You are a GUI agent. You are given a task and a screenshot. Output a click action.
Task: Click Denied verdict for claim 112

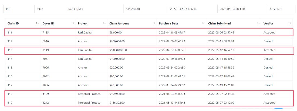[268, 41]
